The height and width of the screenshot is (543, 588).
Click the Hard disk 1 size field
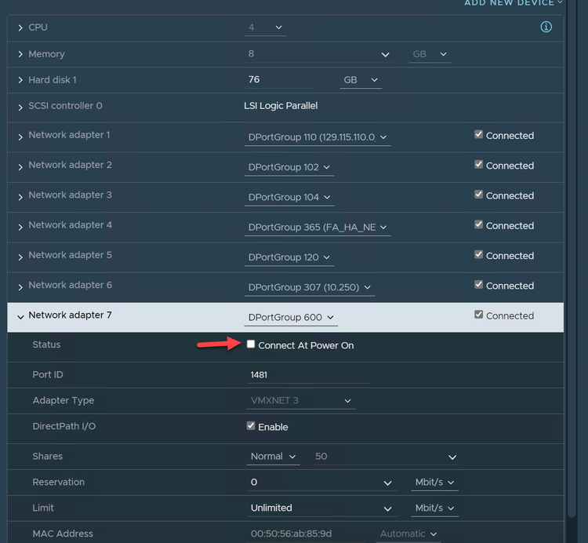[279, 80]
